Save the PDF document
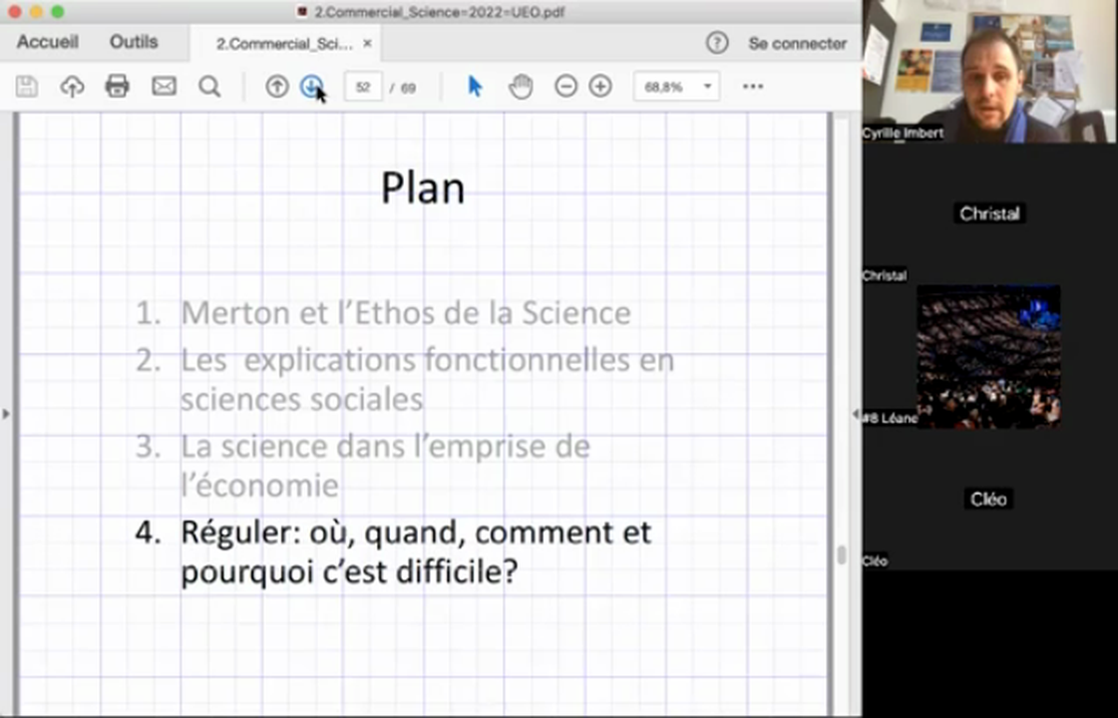 click(x=26, y=87)
